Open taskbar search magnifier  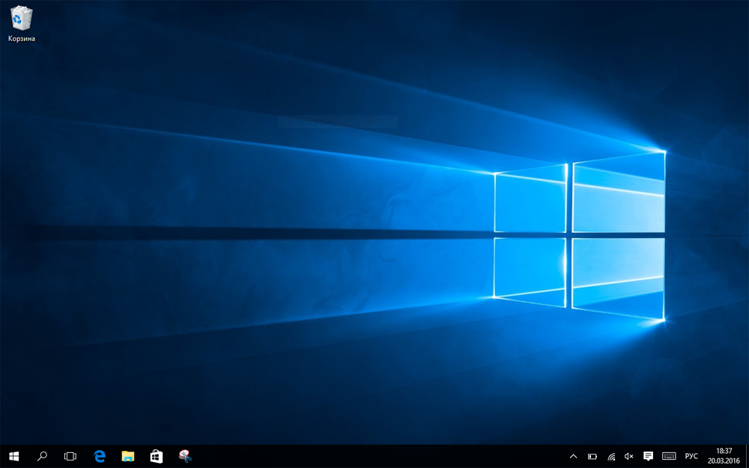[x=42, y=457]
